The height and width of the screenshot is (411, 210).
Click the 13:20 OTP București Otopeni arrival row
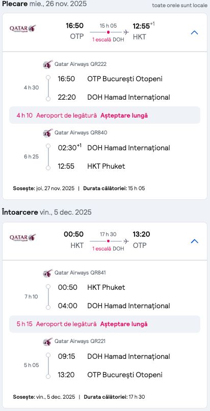(110, 375)
